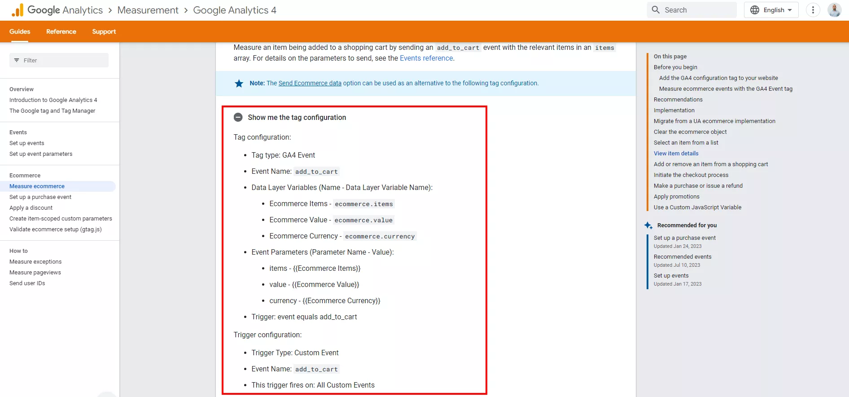The image size is (849, 397).
Task: Click the How to sidebar heading
Action: click(18, 251)
